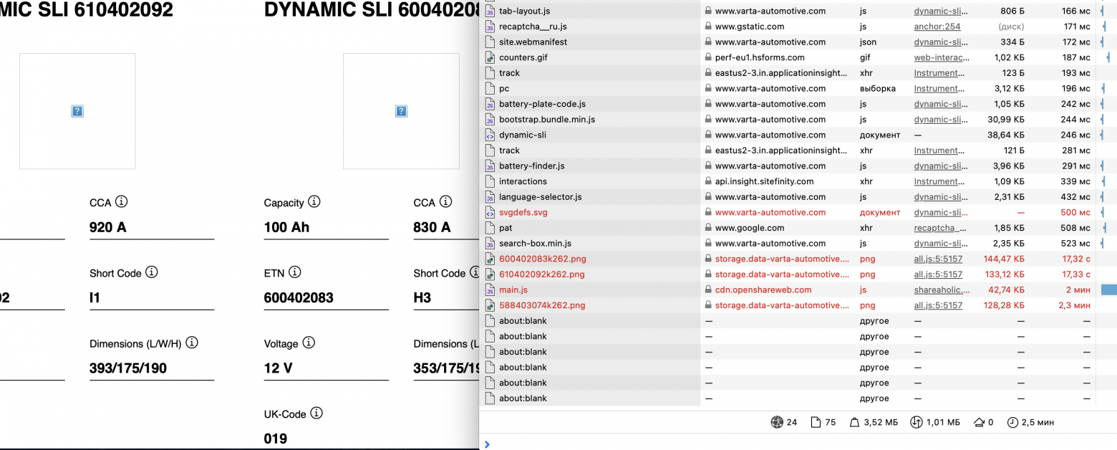Click file icon of site.webmanifest row
Image resolution: width=1117 pixels, height=450 pixels.
pos(490,42)
